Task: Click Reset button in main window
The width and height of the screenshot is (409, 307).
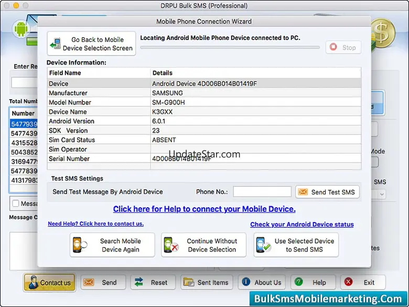Action: click(x=153, y=282)
